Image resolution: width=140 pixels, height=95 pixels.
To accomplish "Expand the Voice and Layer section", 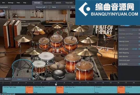I will pos(124,60).
